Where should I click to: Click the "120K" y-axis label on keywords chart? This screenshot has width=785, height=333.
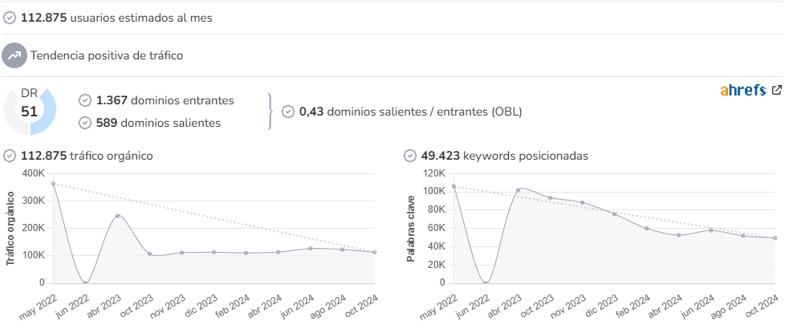[x=434, y=173]
